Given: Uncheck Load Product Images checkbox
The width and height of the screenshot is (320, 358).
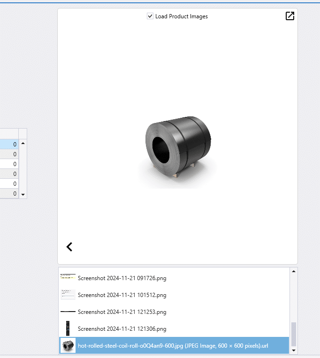Looking at the screenshot, I should point(150,16).
